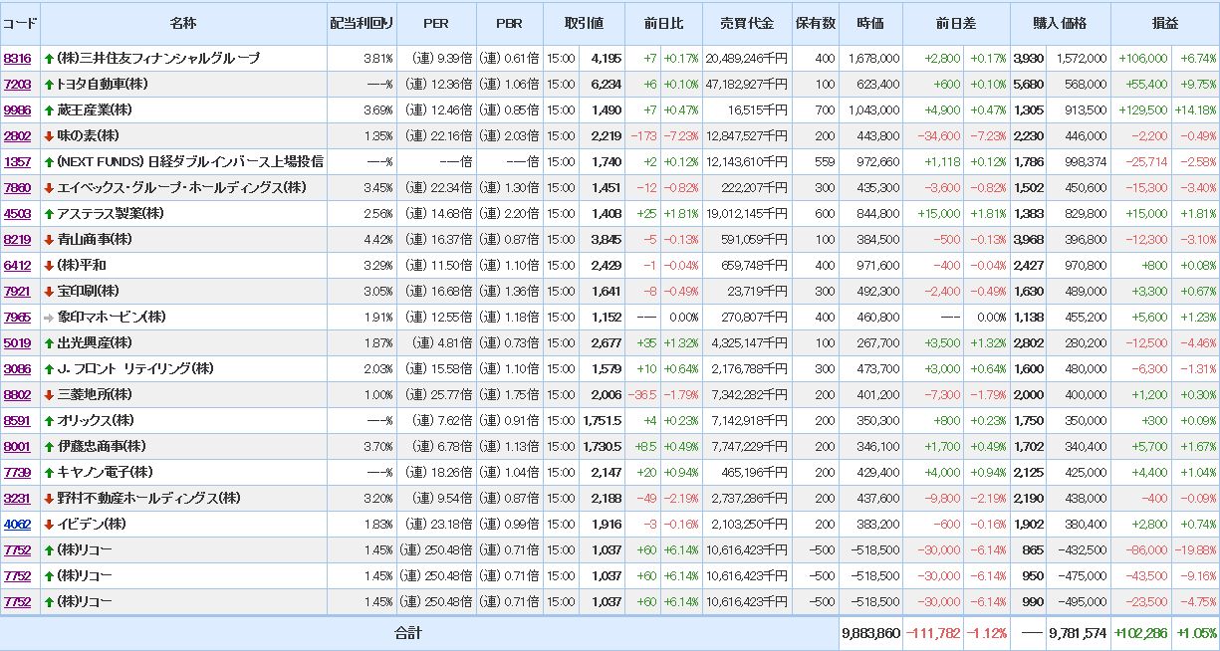
Task: Open stock code 4062 link
Action: click(17, 525)
